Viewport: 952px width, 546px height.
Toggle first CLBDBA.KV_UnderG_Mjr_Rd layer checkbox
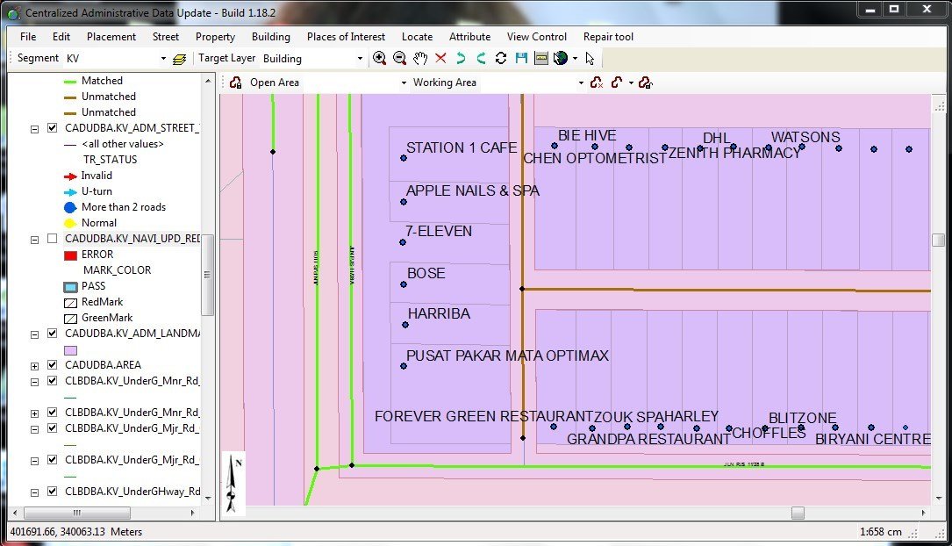(x=53, y=428)
